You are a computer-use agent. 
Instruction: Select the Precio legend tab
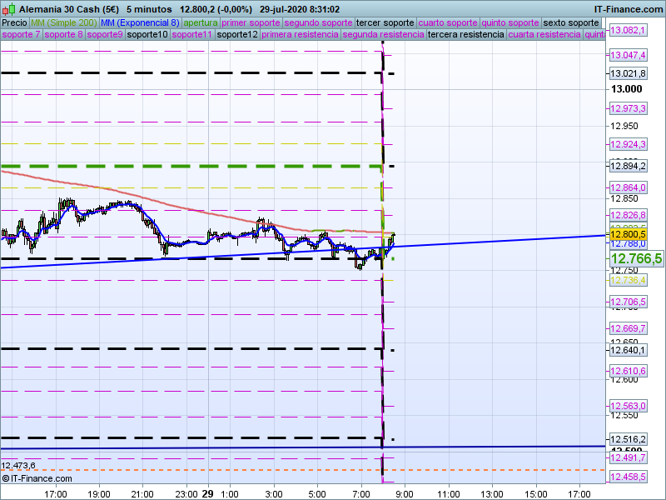click(14, 22)
